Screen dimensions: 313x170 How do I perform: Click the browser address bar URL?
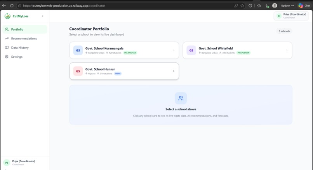[64, 5]
